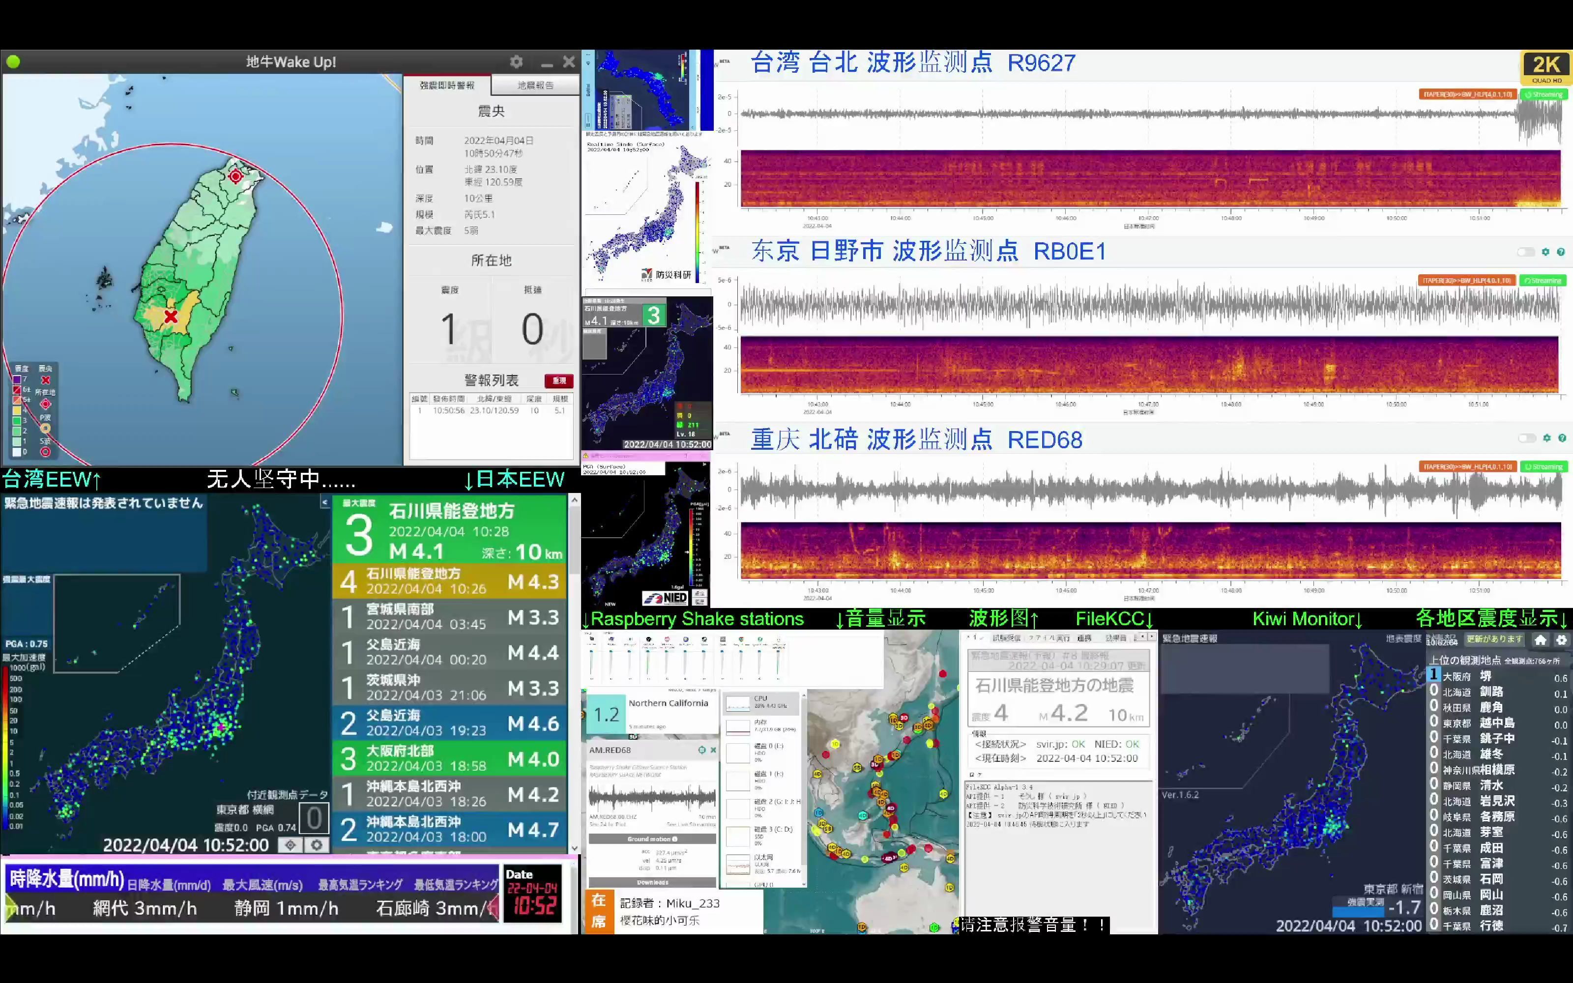The image size is (1573, 983).
Task: Click the orange filter label on RB0E1 panel
Action: 1467,281
